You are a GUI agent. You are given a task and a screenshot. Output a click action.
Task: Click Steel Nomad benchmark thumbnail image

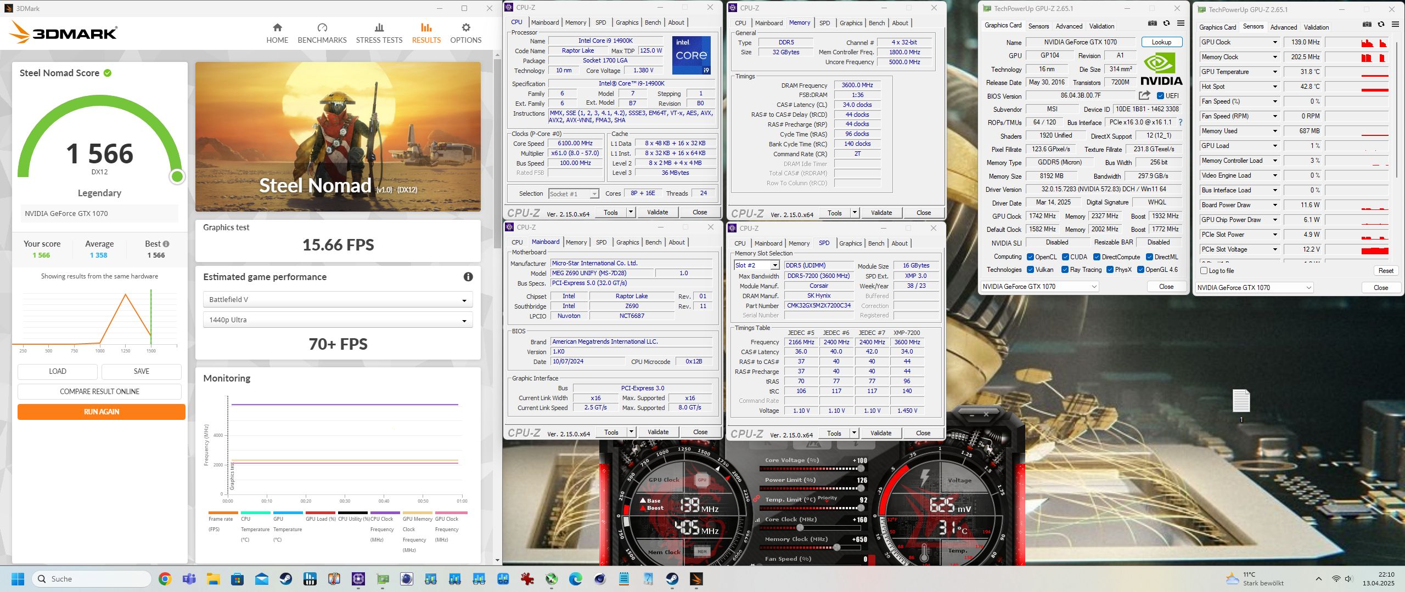(338, 136)
